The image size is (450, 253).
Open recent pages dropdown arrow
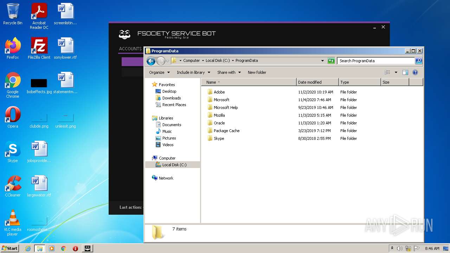click(167, 61)
